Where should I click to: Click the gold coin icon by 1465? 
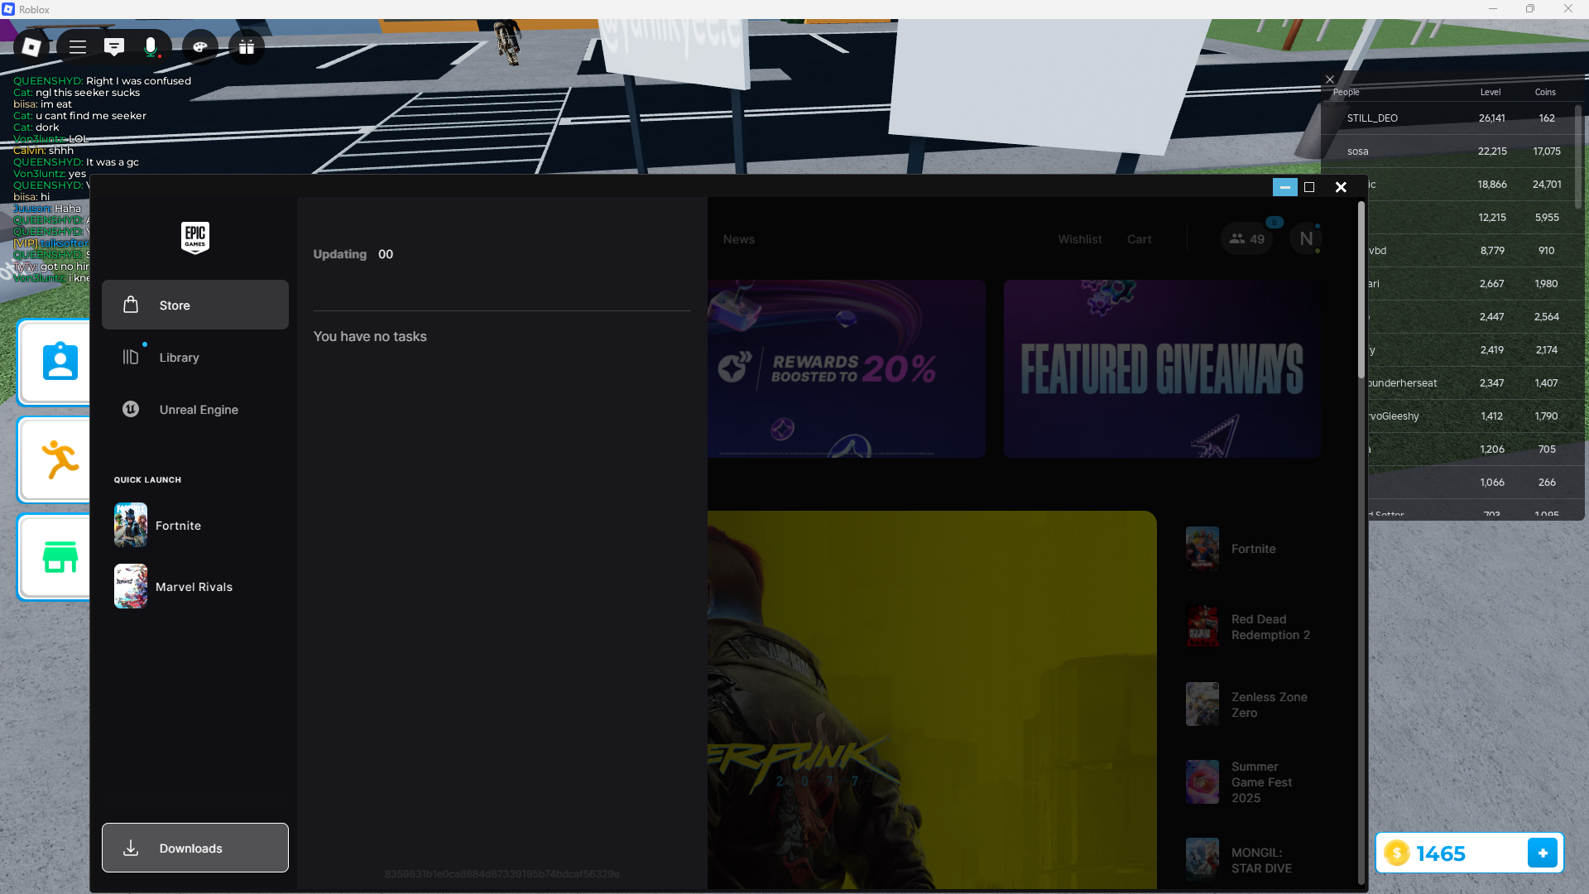pos(1397,853)
